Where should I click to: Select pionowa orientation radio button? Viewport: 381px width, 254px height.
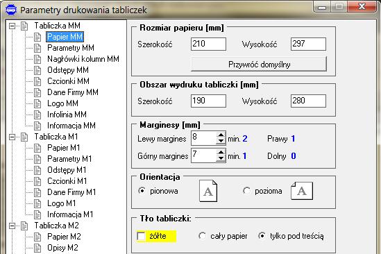(x=142, y=191)
